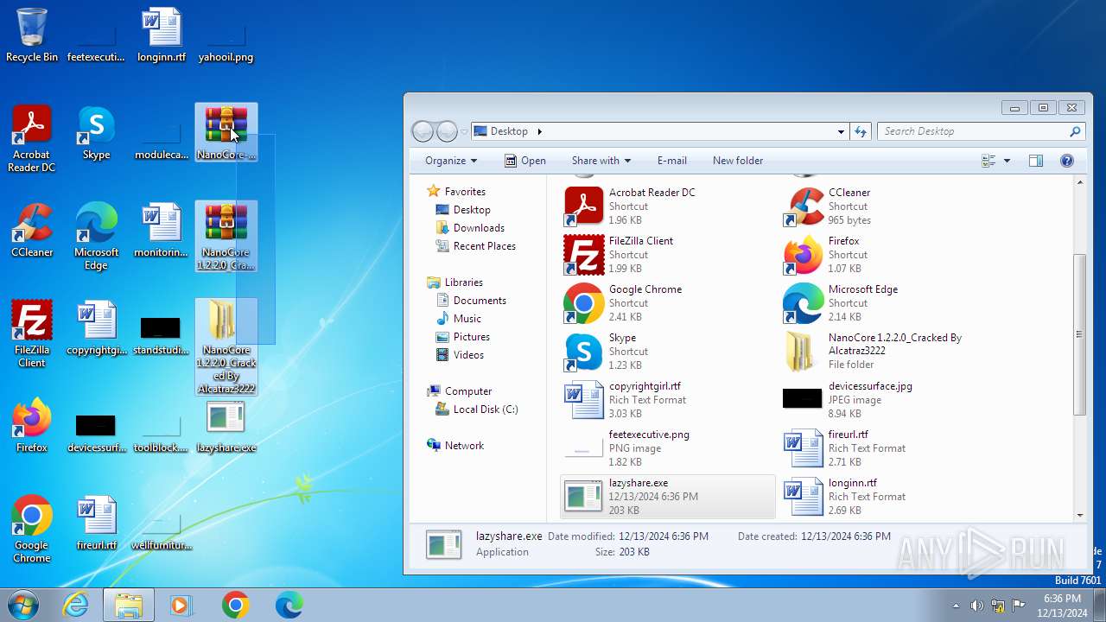This screenshot has width=1106, height=622.
Task: Select devicessurface.jpg in the file list
Action: click(x=887, y=400)
